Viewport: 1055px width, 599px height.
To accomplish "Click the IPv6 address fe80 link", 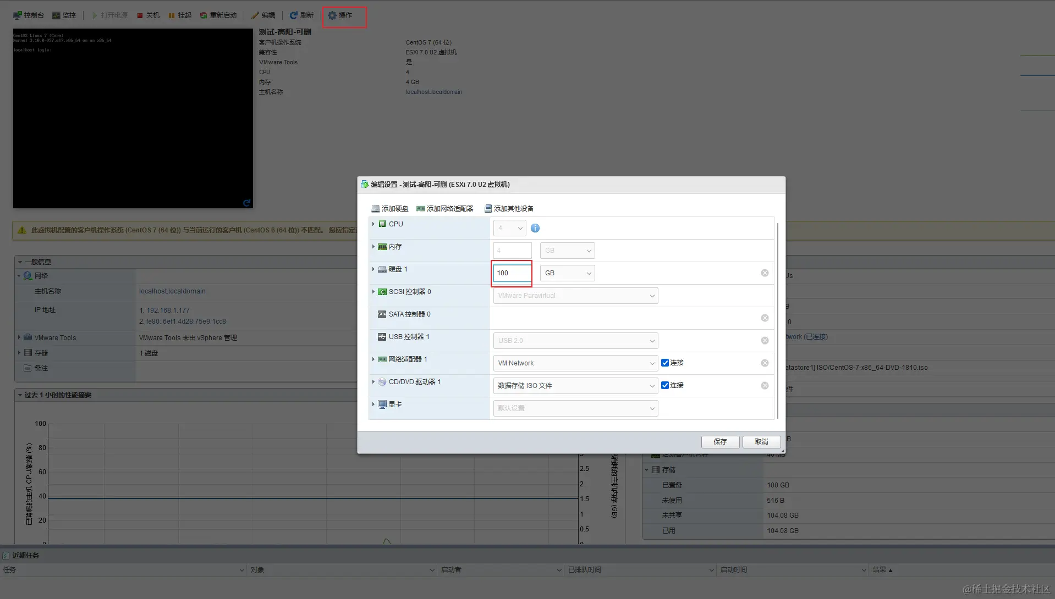I will [x=186, y=321].
